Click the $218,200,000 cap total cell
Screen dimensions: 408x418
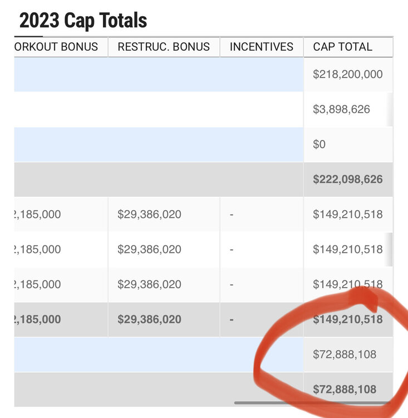348,74
